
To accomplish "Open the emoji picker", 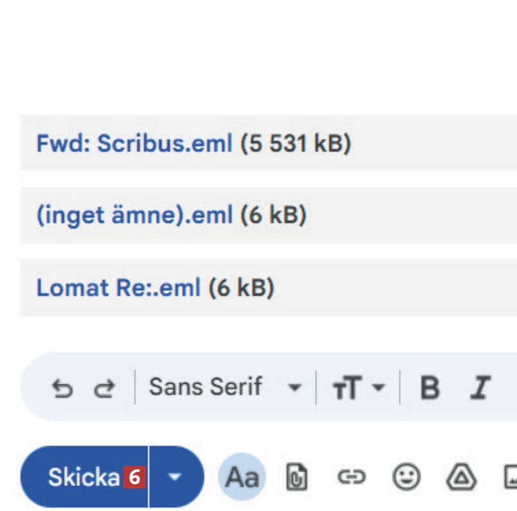I will pos(406,478).
